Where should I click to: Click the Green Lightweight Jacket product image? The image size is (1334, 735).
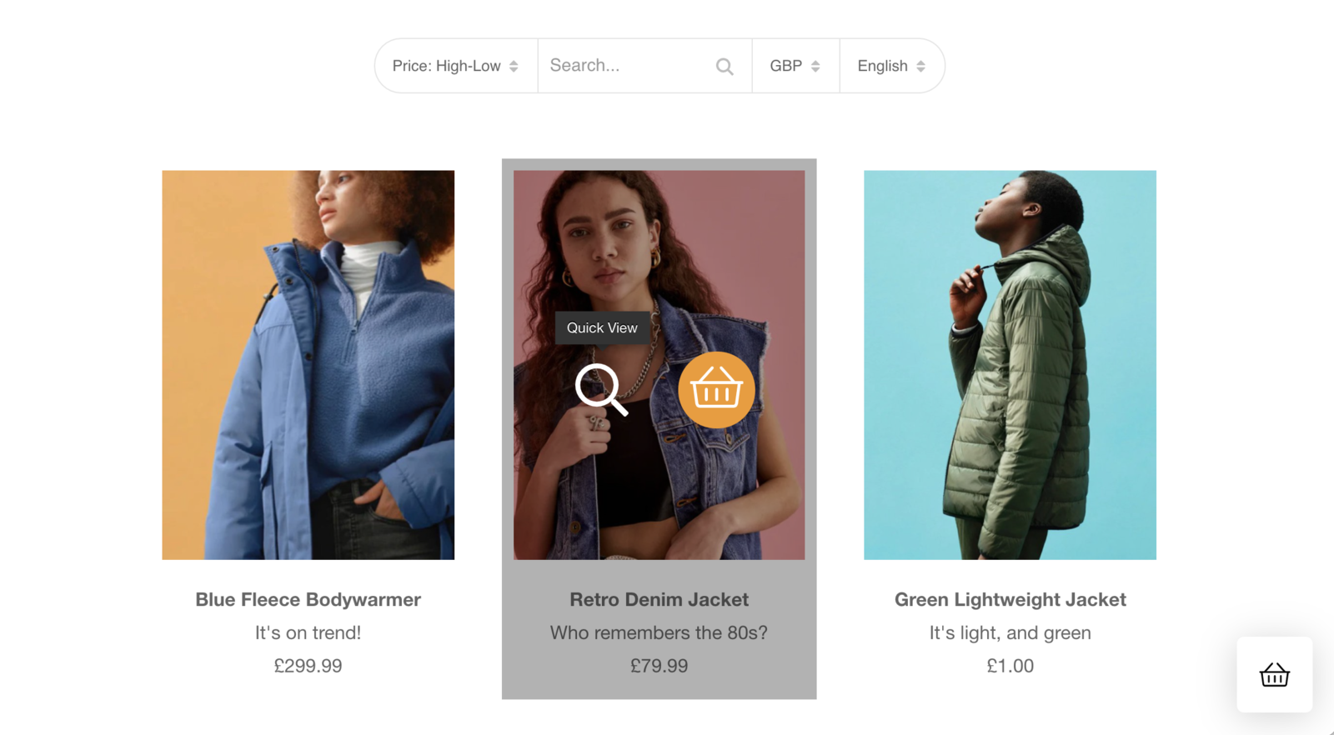click(1010, 365)
